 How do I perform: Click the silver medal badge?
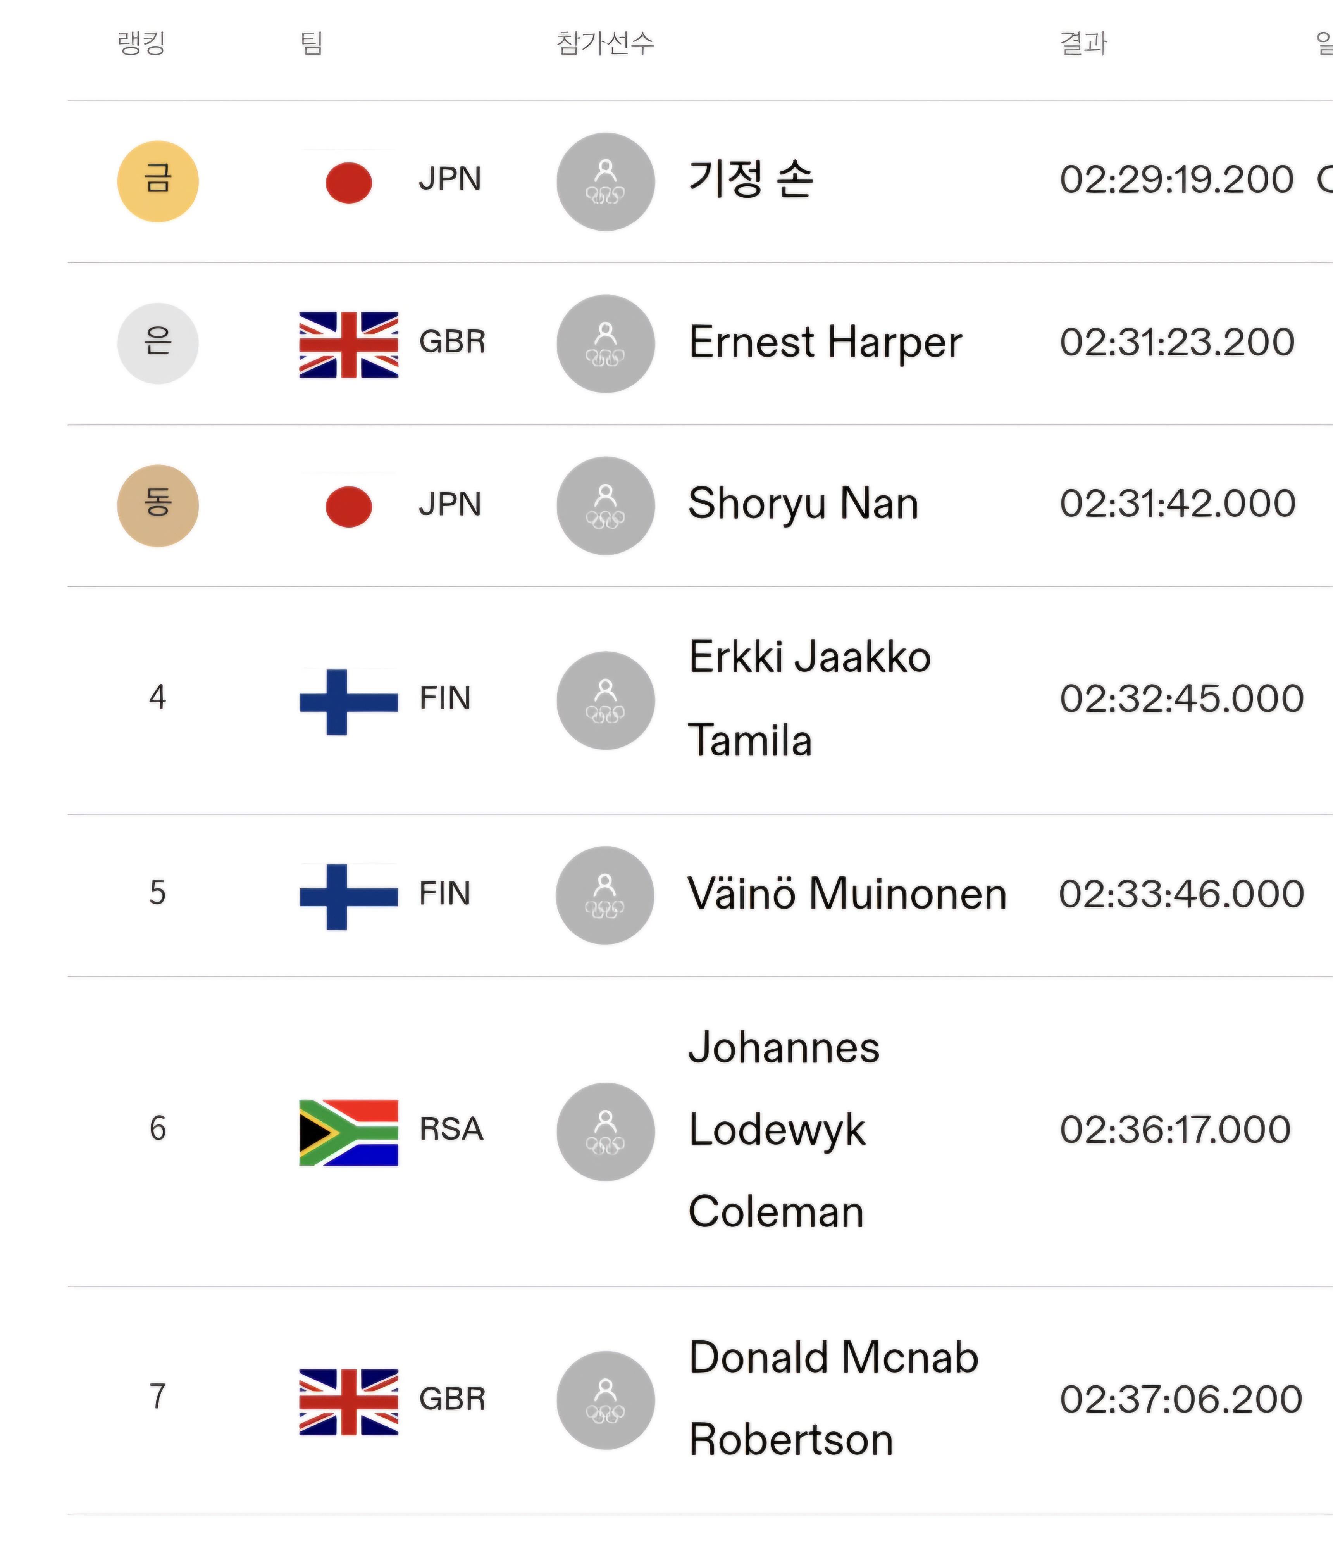click(x=157, y=343)
